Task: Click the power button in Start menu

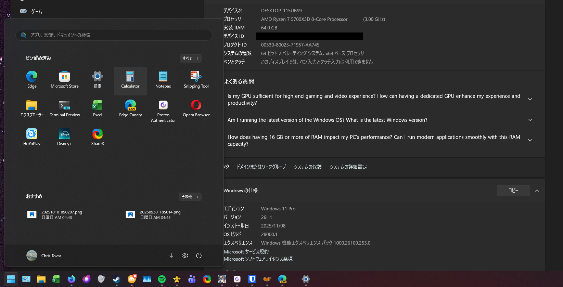Action: [199, 256]
